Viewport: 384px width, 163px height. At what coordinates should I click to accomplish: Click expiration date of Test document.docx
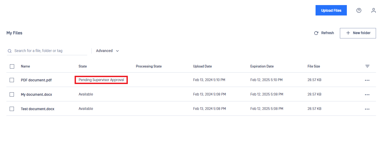(x=267, y=109)
